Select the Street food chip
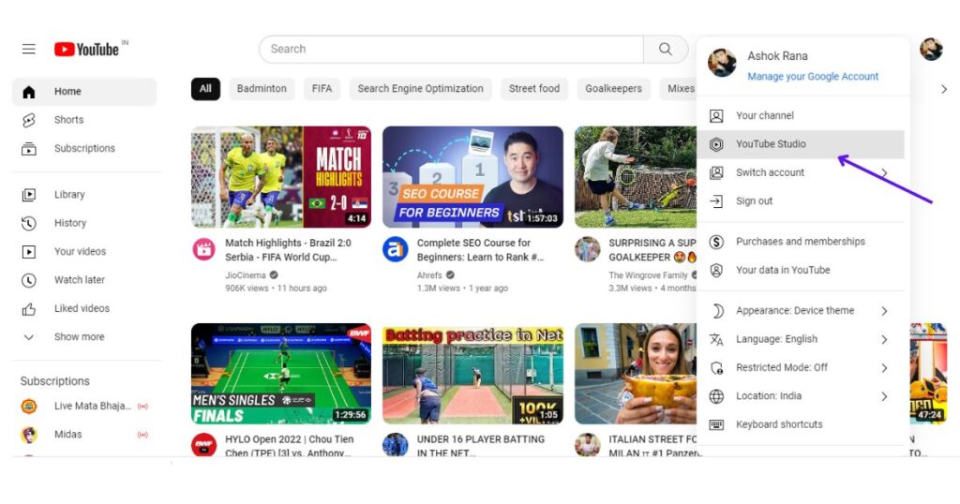The image size is (960, 504). click(533, 89)
